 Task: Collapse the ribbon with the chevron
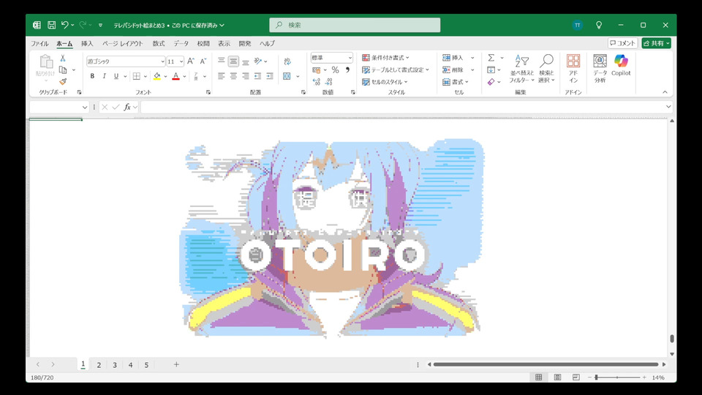[x=665, y=92]
